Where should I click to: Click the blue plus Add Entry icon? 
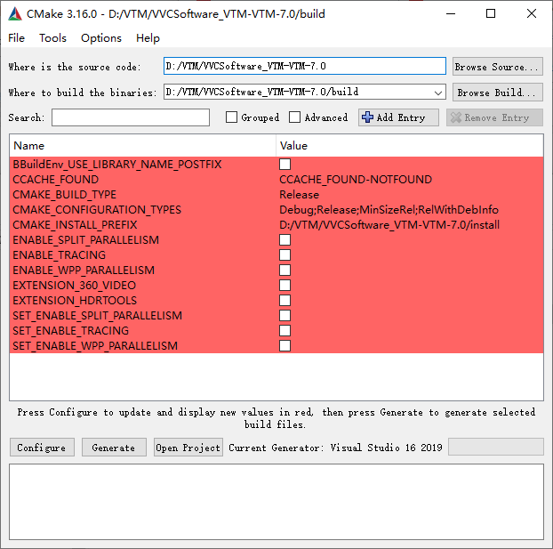(x=367, y=117)
